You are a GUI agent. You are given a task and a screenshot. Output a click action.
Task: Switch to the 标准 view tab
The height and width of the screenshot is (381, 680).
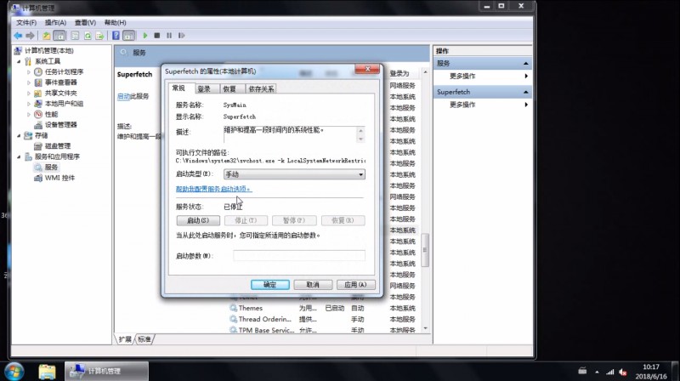tap(144, 339)
